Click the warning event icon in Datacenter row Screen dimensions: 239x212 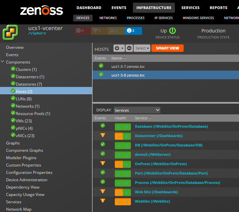(103, 135)
